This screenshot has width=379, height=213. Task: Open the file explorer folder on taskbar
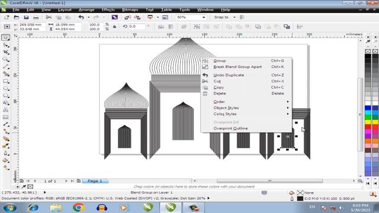[x=56, y=208]
